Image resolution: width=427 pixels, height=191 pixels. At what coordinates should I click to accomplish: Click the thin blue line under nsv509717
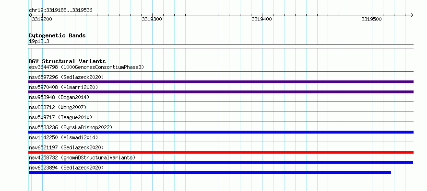coord(221,122)
